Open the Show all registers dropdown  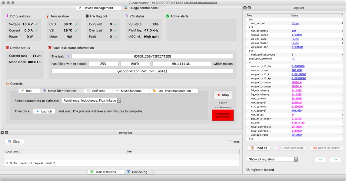pyautogui.click(x=273, y=159)
